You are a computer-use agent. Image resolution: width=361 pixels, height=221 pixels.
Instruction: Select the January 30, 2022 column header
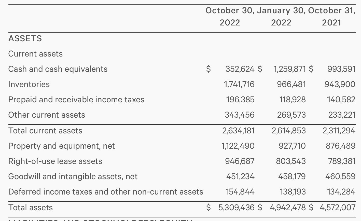(x=281, y=17)
